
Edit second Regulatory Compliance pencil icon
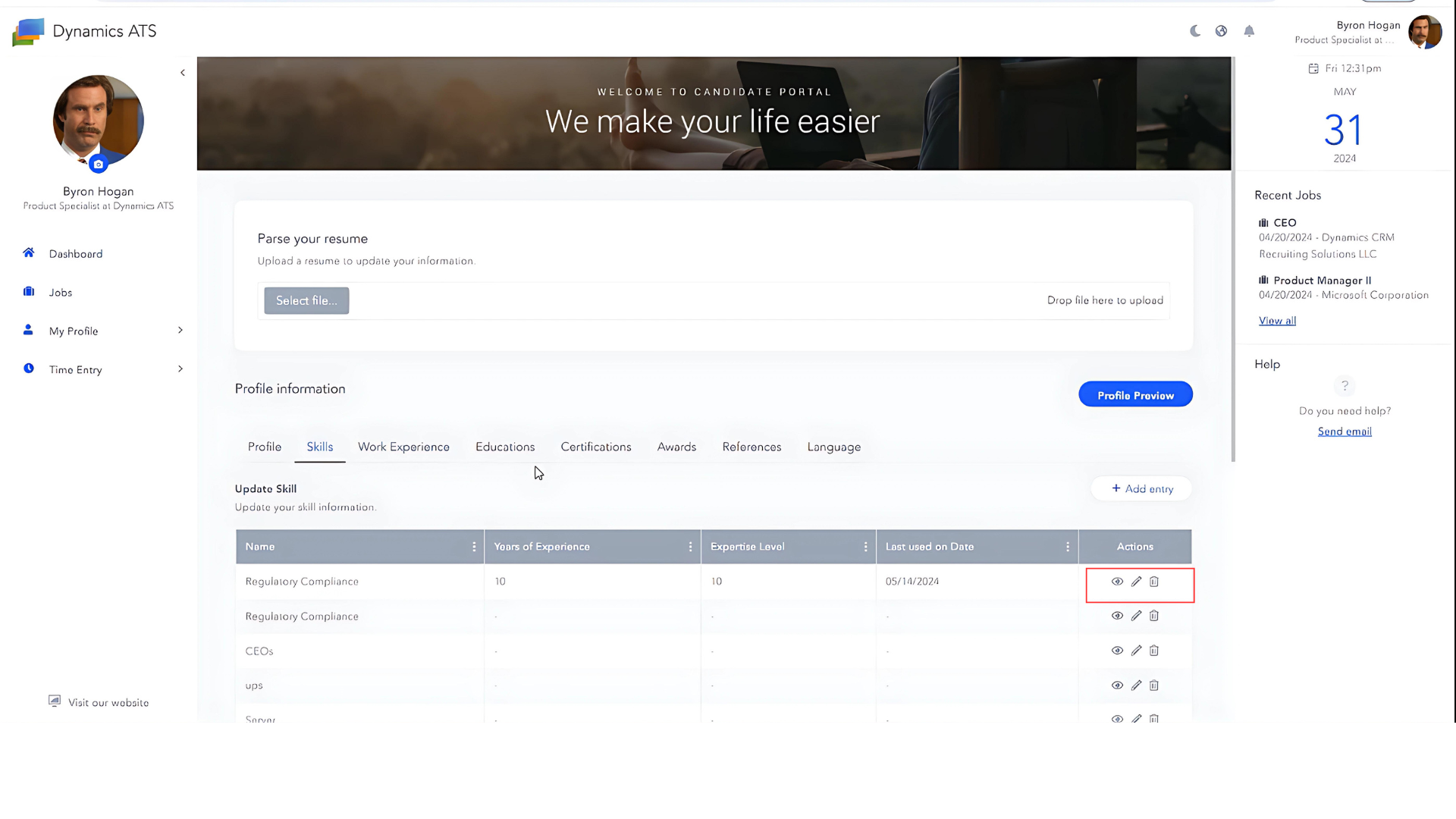tap(1136, 616)
